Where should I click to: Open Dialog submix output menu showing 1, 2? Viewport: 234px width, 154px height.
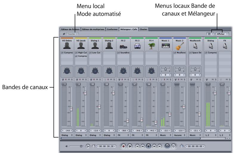coord(210,135)
